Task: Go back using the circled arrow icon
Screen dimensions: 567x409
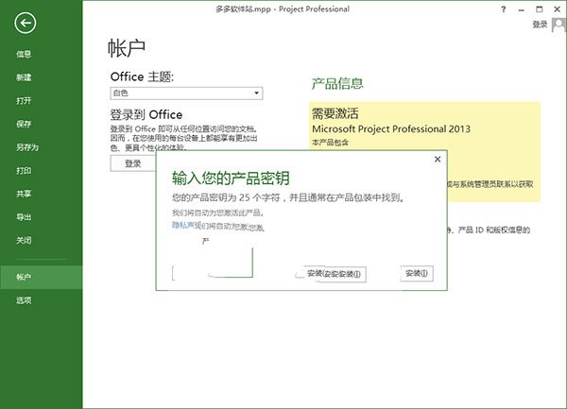Action: coord(25,23)
